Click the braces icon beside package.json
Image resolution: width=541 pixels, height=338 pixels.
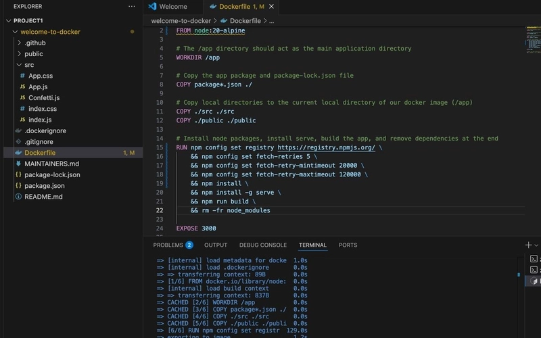tap(18, 185)
